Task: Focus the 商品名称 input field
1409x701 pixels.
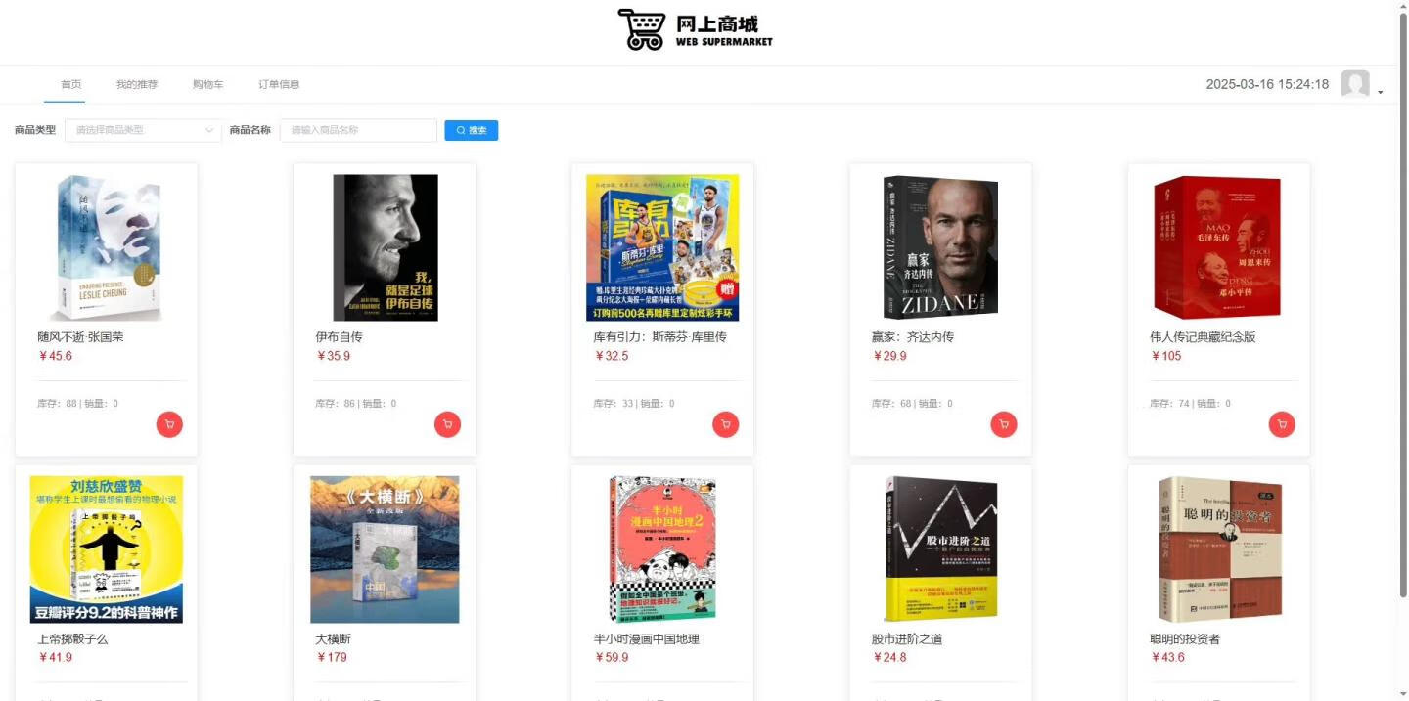Action: click(x=358, y=130)
